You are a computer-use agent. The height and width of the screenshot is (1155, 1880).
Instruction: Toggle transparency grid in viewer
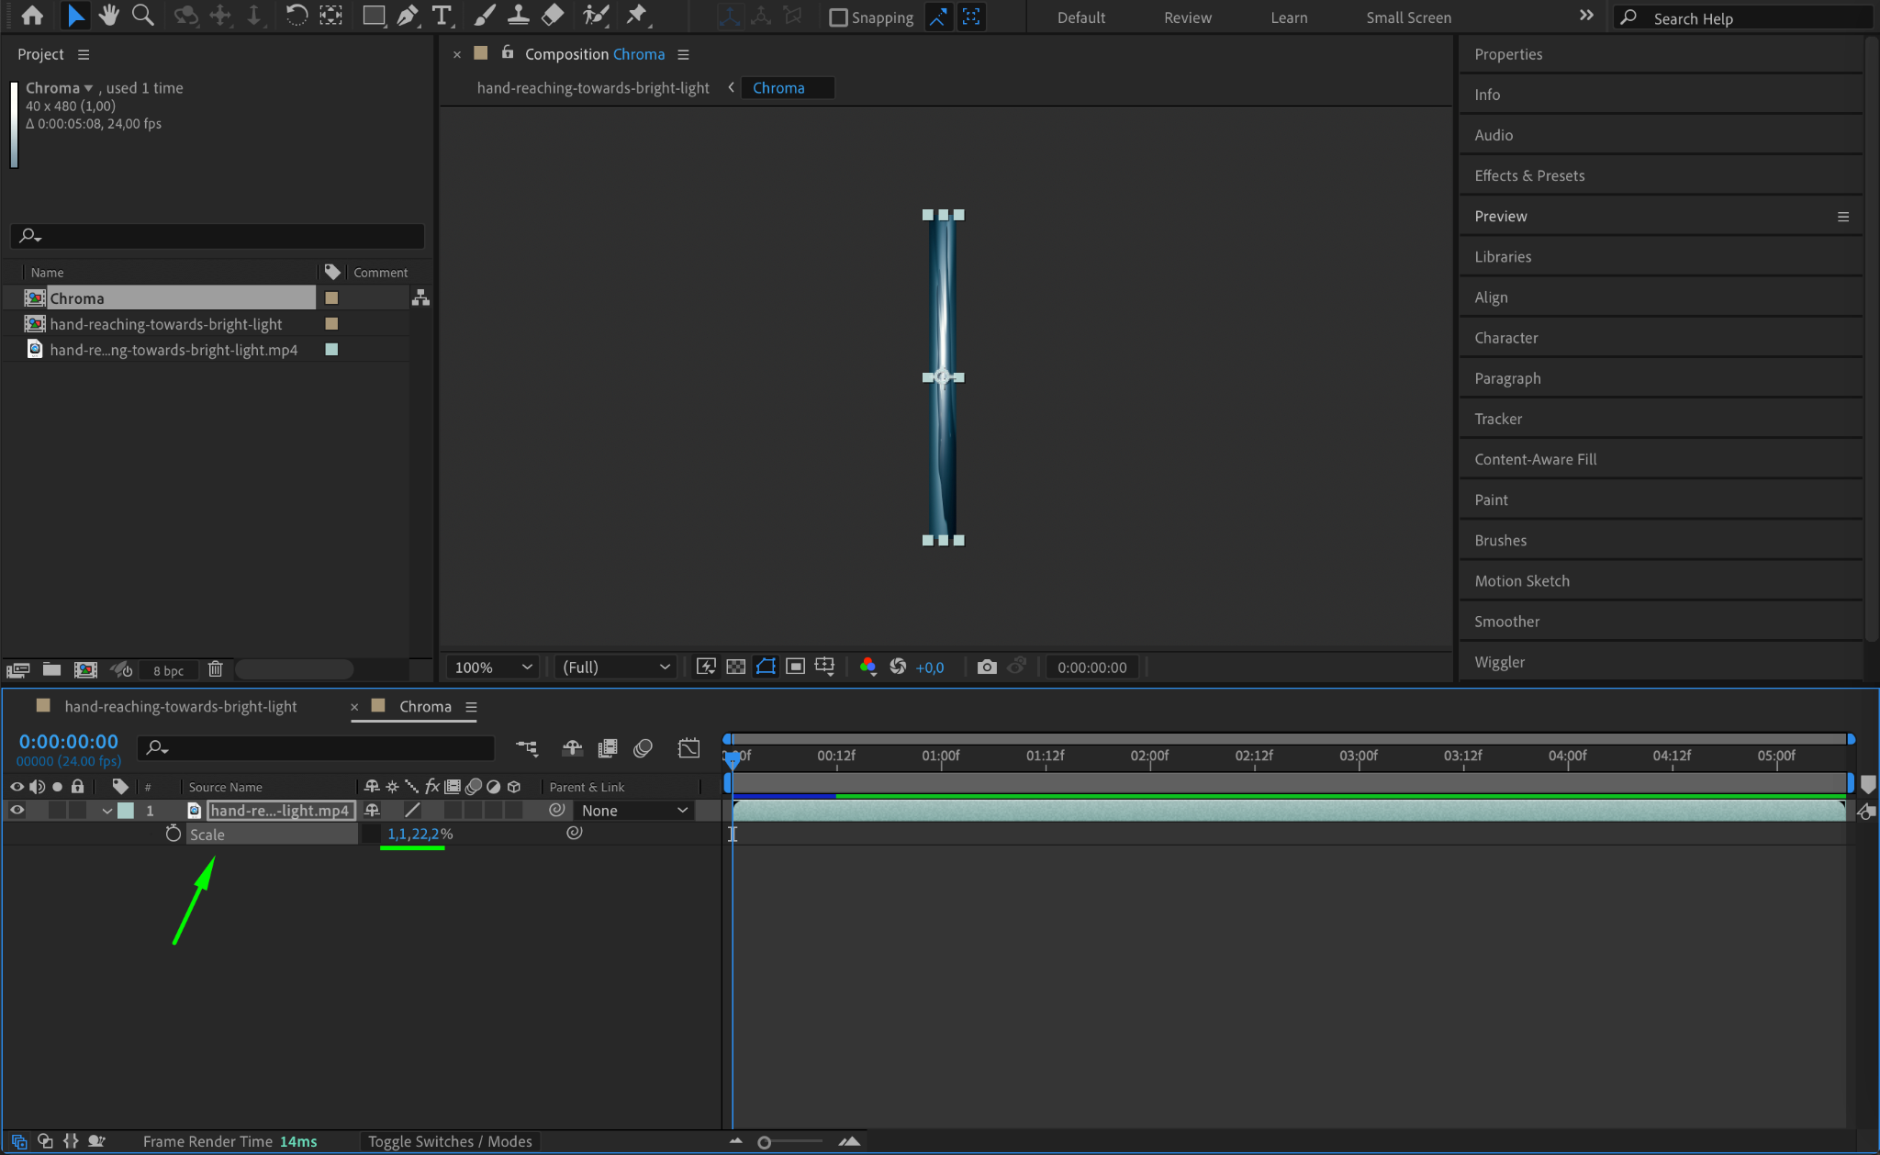point(735,667)
